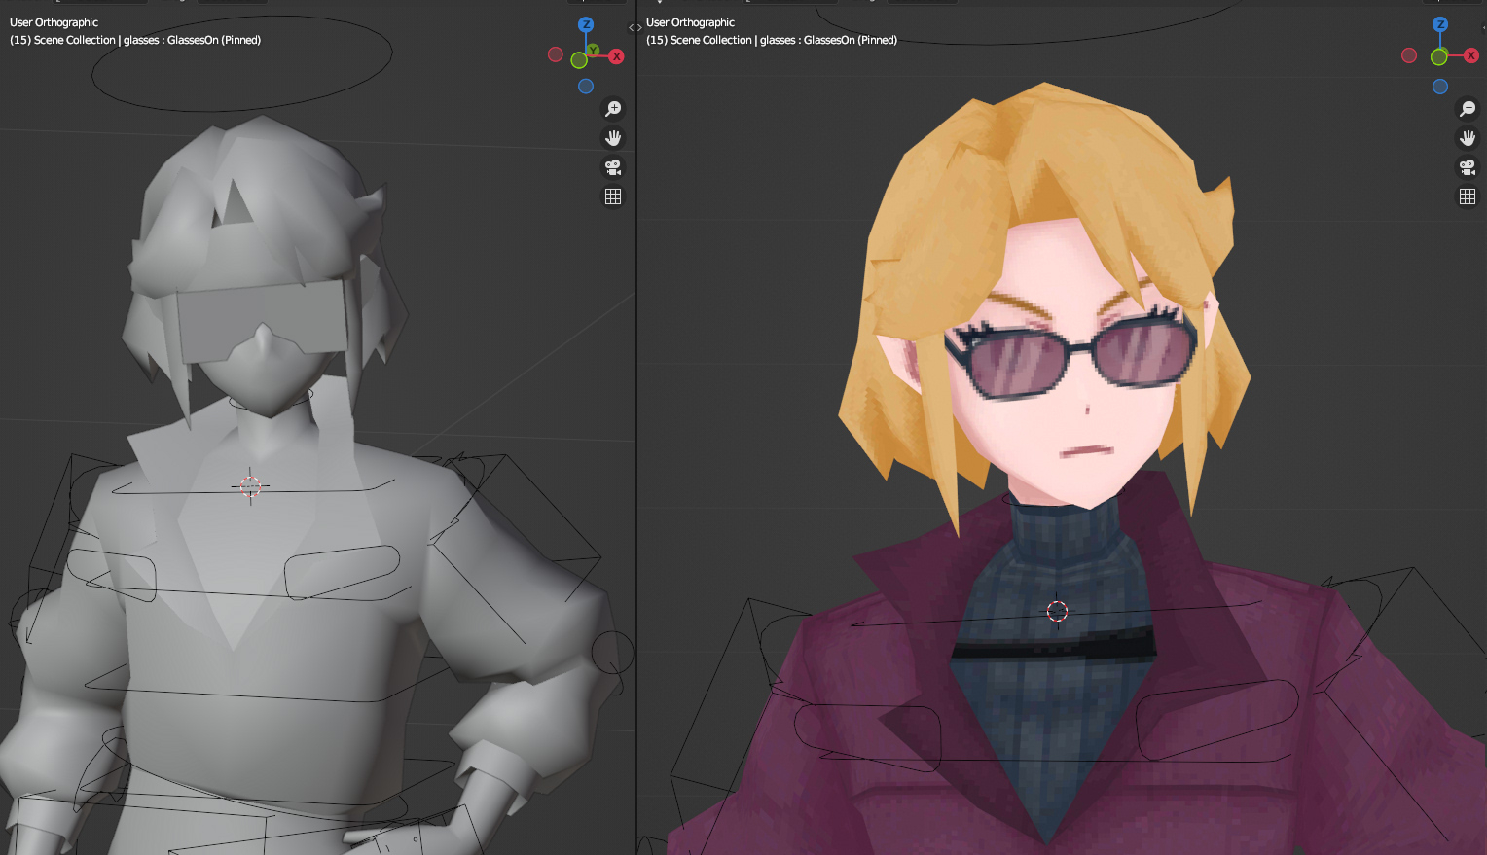
Task: Click the zoom magnifier in the left viewport
Action: click(613, 109)
